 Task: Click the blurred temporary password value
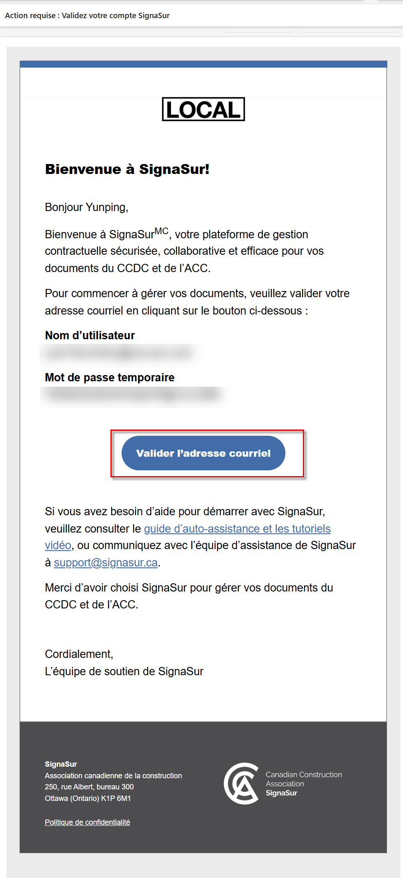click(132, 395)
